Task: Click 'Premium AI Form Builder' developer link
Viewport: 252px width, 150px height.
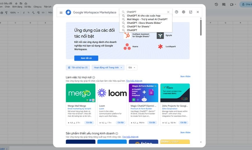Action: pos(141,109)
